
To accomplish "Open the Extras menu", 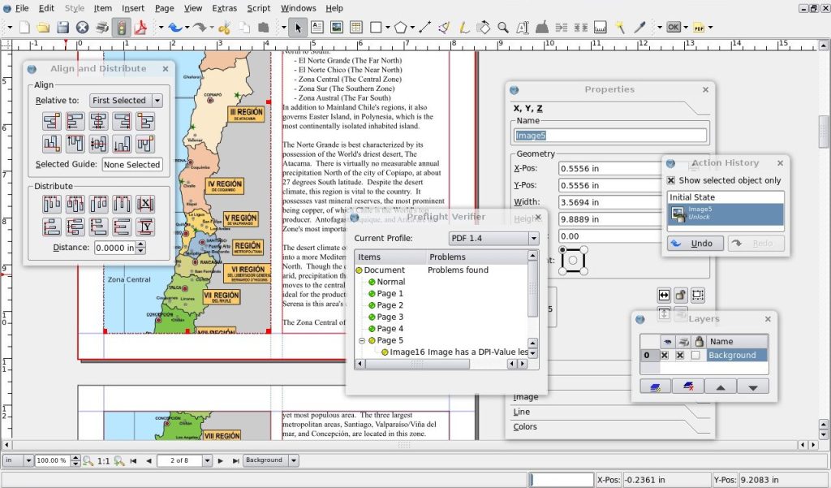I will [225, 8].
